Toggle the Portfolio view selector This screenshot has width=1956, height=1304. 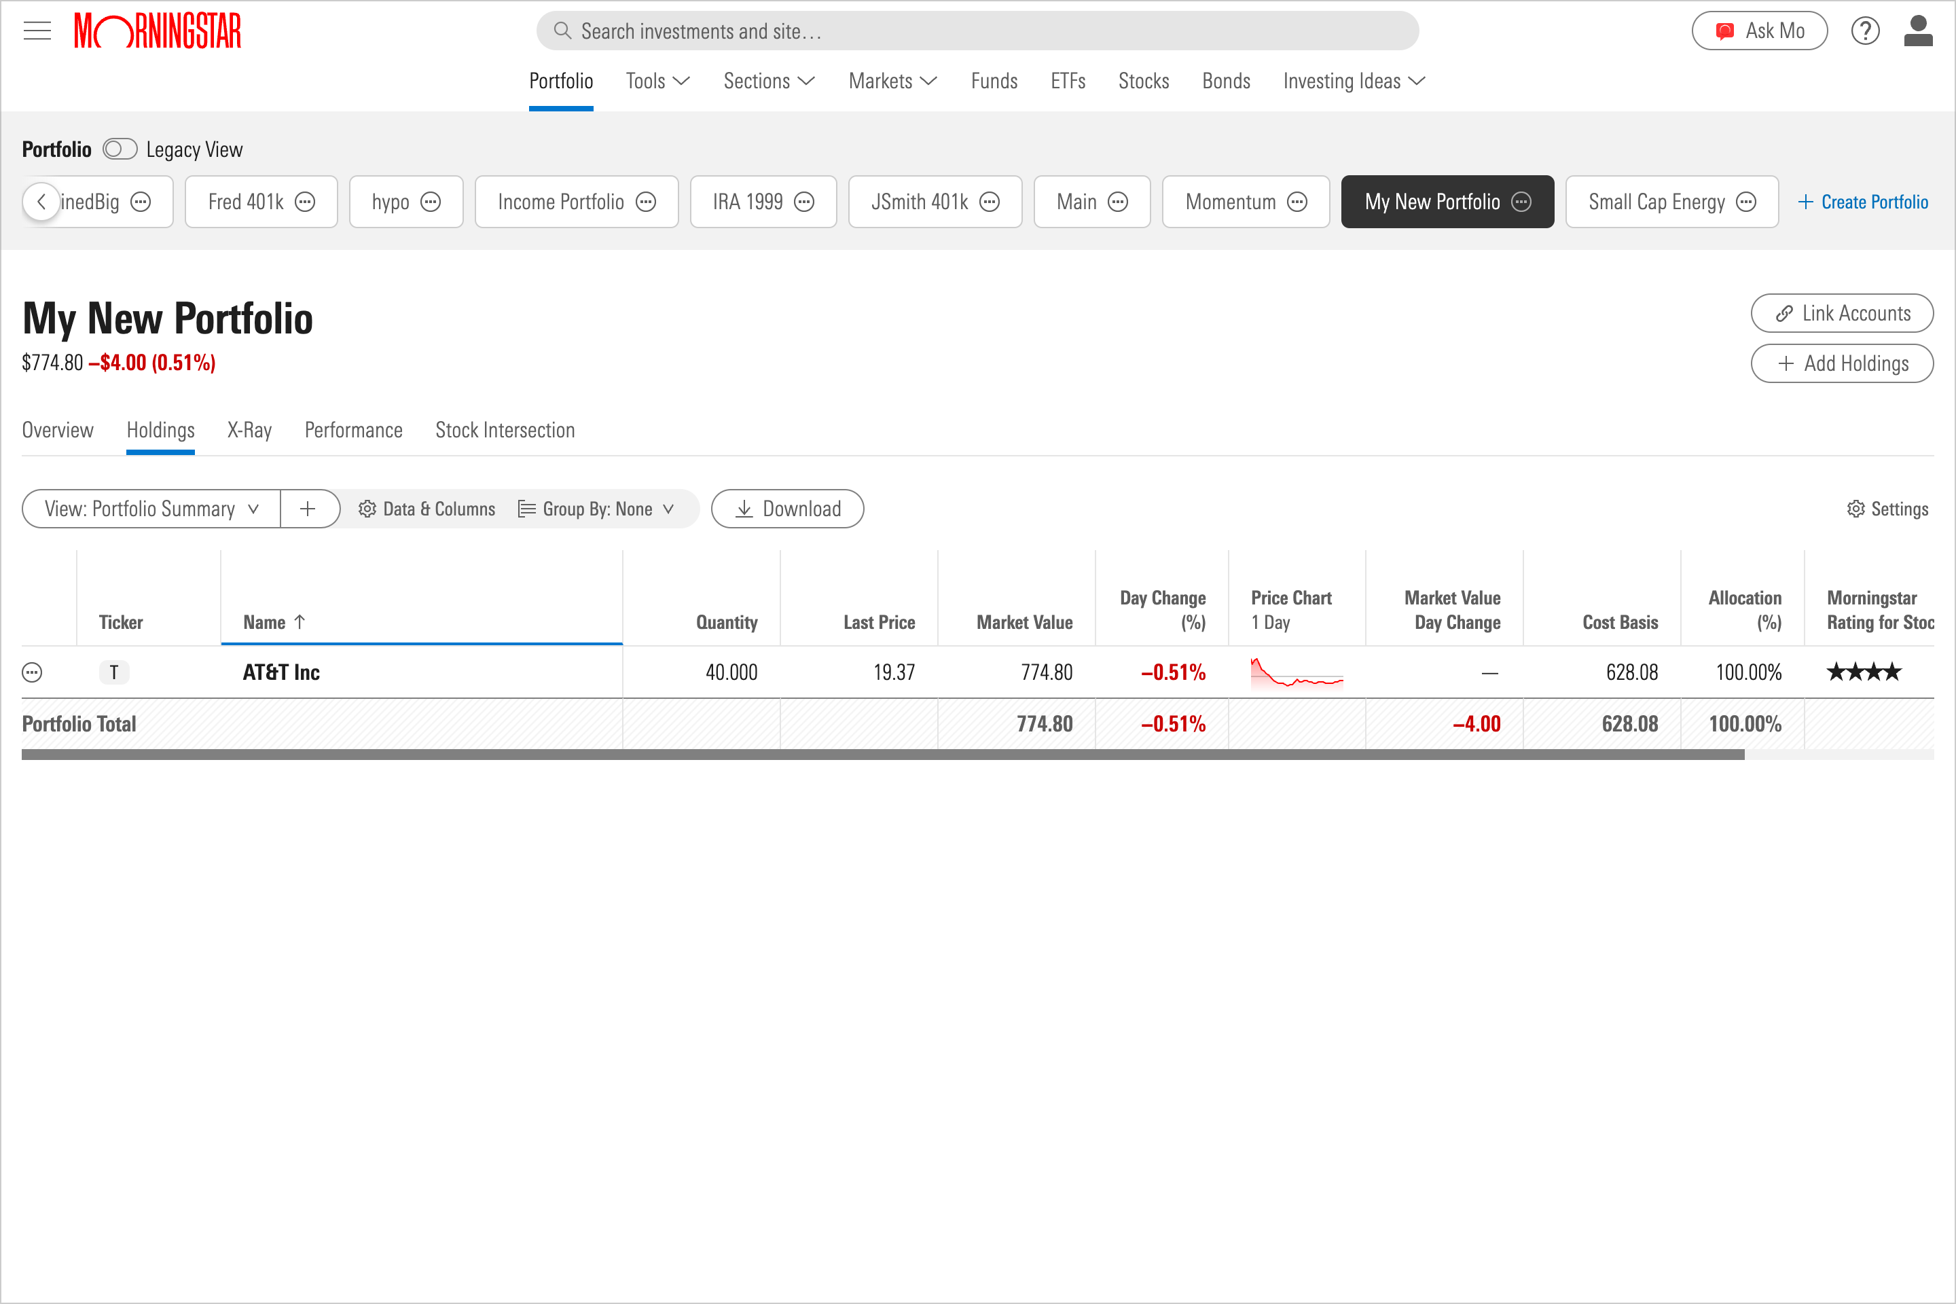(x=120, y=149)
